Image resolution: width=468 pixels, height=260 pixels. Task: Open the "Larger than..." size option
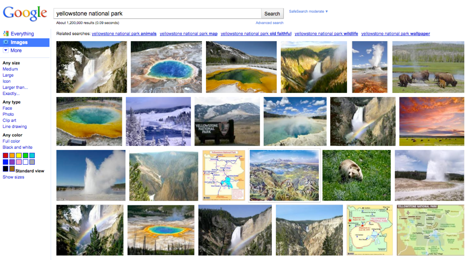pos(15,87)
